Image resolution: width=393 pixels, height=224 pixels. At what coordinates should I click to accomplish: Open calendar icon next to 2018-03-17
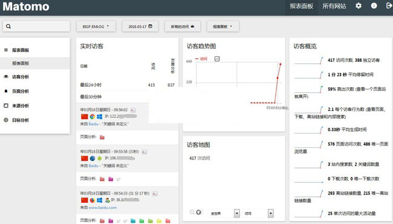151,27
